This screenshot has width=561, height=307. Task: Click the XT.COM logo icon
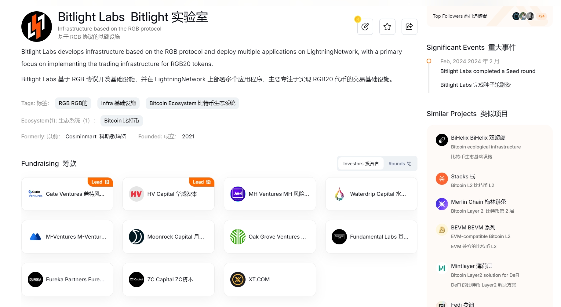click(238, 280)
